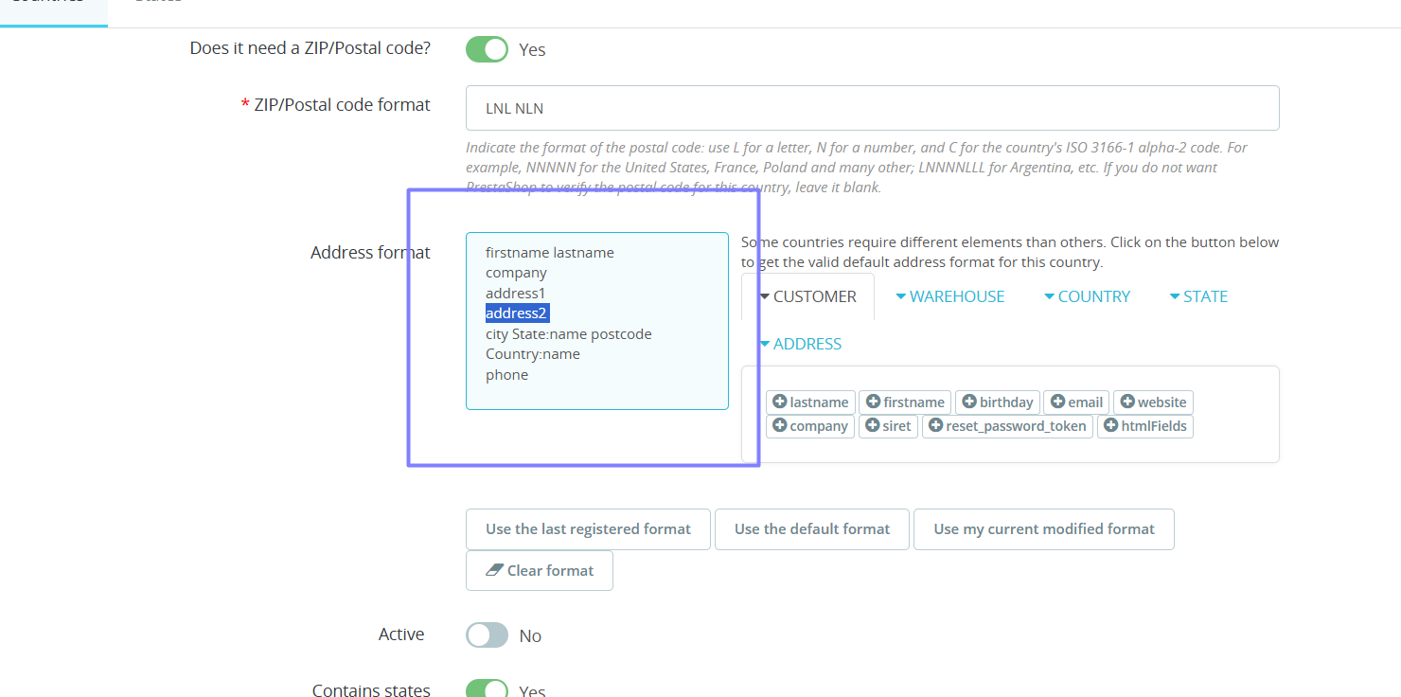Enable the Active switch
The width and height of the screenshot is (1401, 697).
click(x=488, y=635)
